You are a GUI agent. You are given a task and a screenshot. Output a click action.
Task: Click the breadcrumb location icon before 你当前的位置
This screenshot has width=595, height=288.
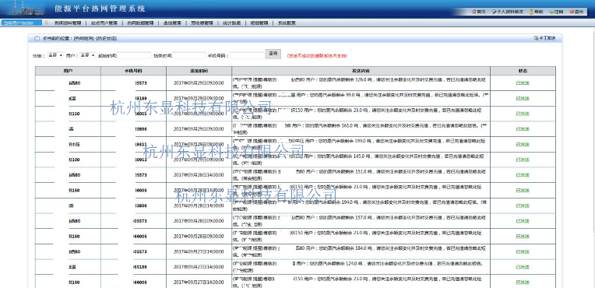pyautogui.click(x=37, y=38)
